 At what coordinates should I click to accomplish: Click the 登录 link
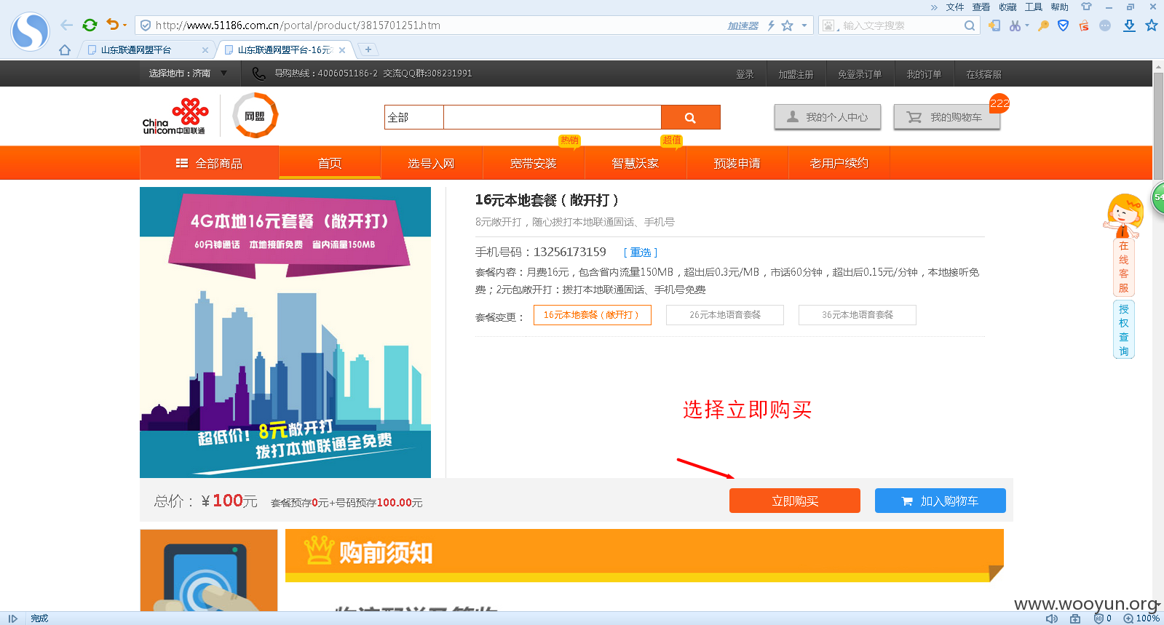(x=745, y=74)
